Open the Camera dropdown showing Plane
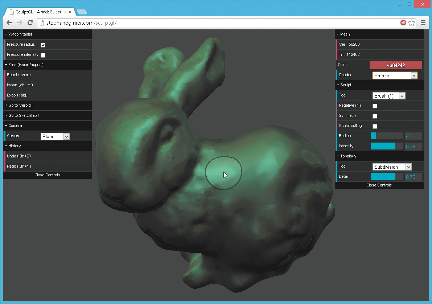The height and width of the screenshot is (304, 432). pos(55,136)
